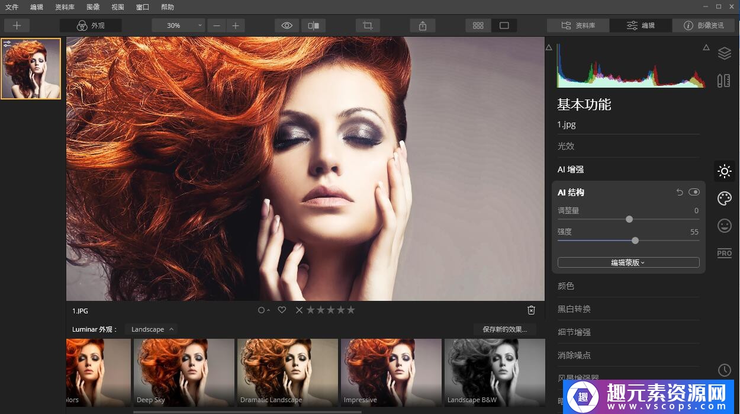Click the 保存新的效果 button
This screenshot has height=414, width=740.
coord(504,329)
